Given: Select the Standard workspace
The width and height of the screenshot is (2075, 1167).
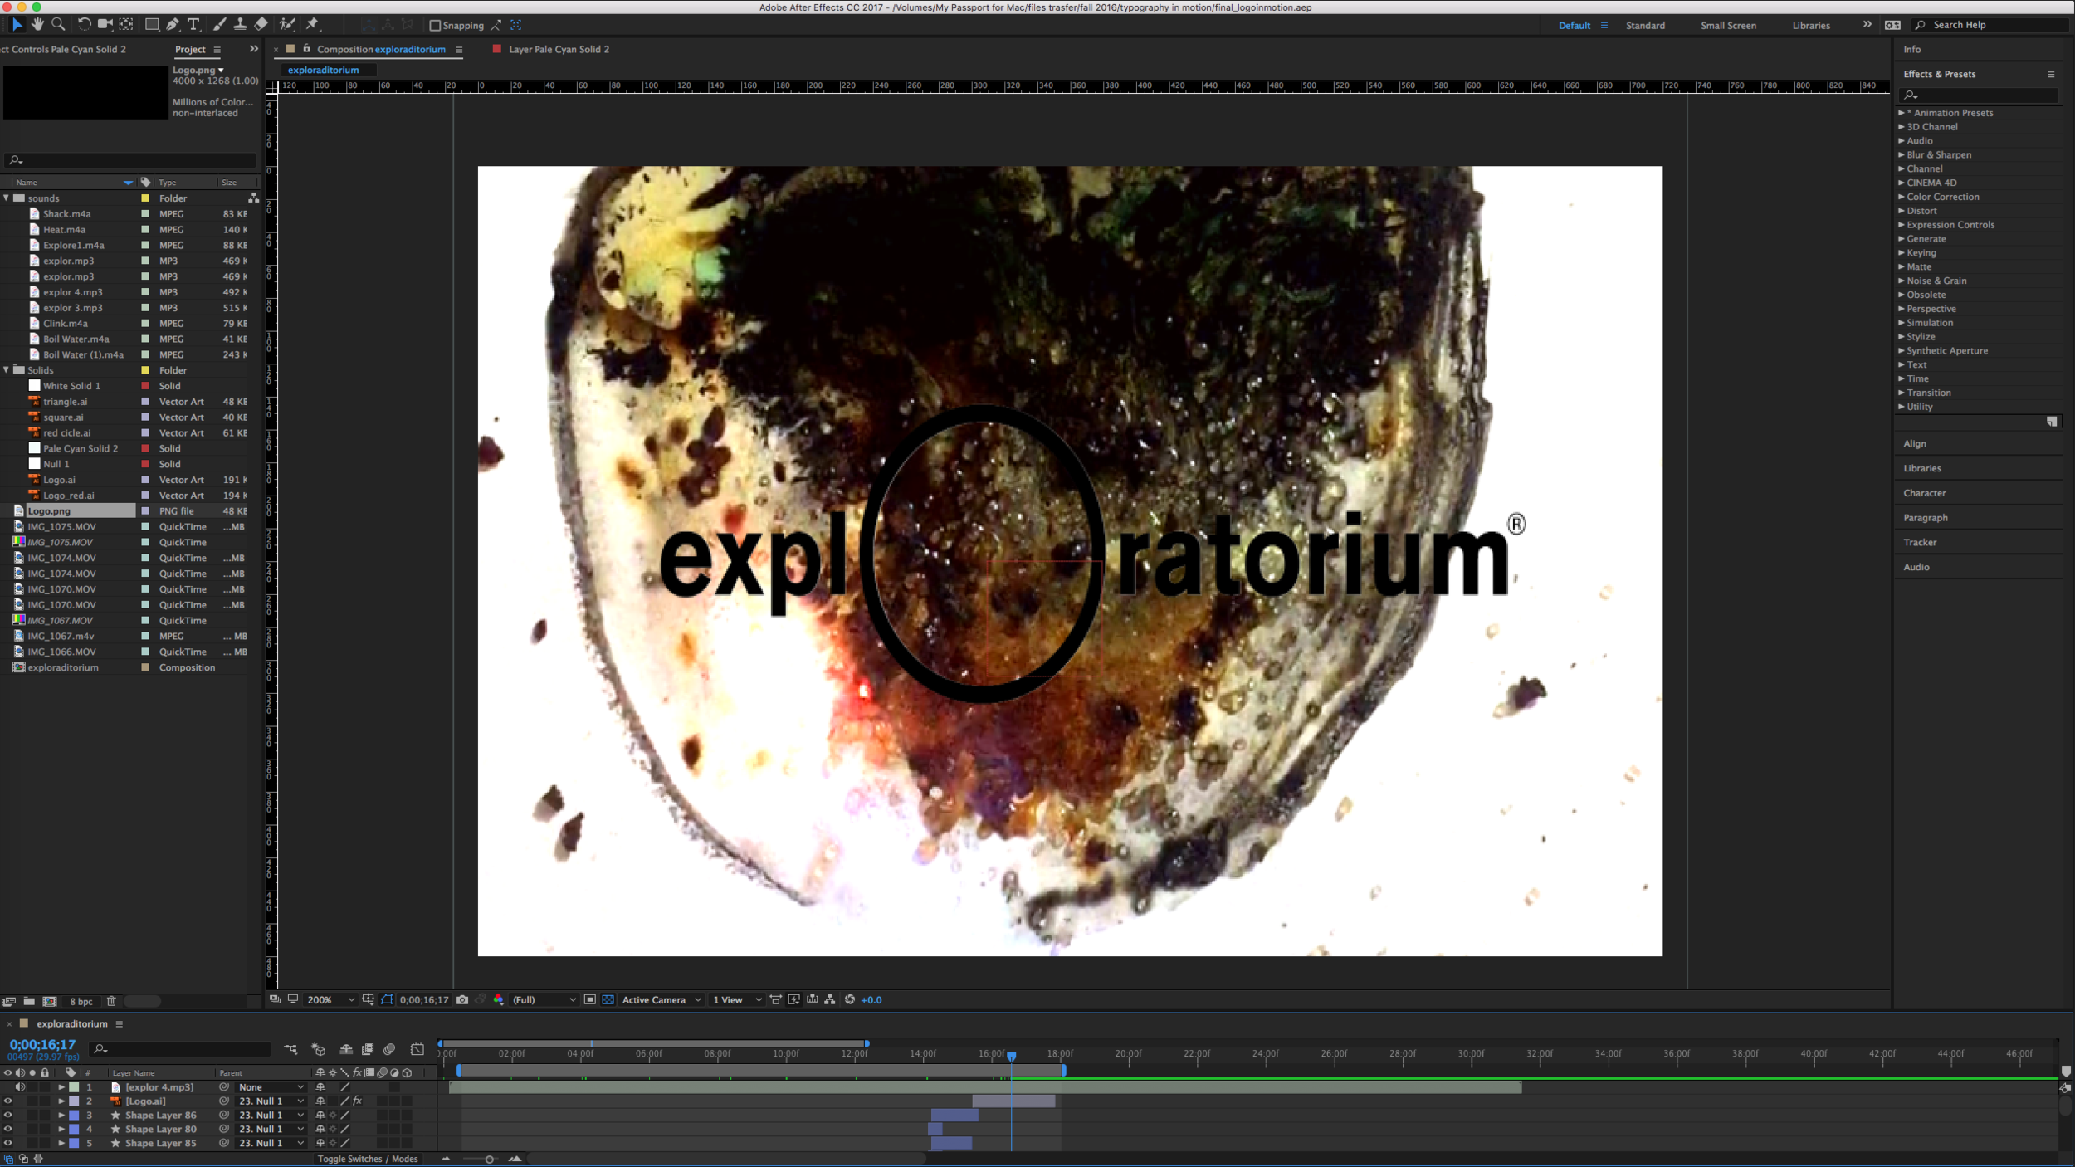Looking at the screenshot, I should 1645,26.
